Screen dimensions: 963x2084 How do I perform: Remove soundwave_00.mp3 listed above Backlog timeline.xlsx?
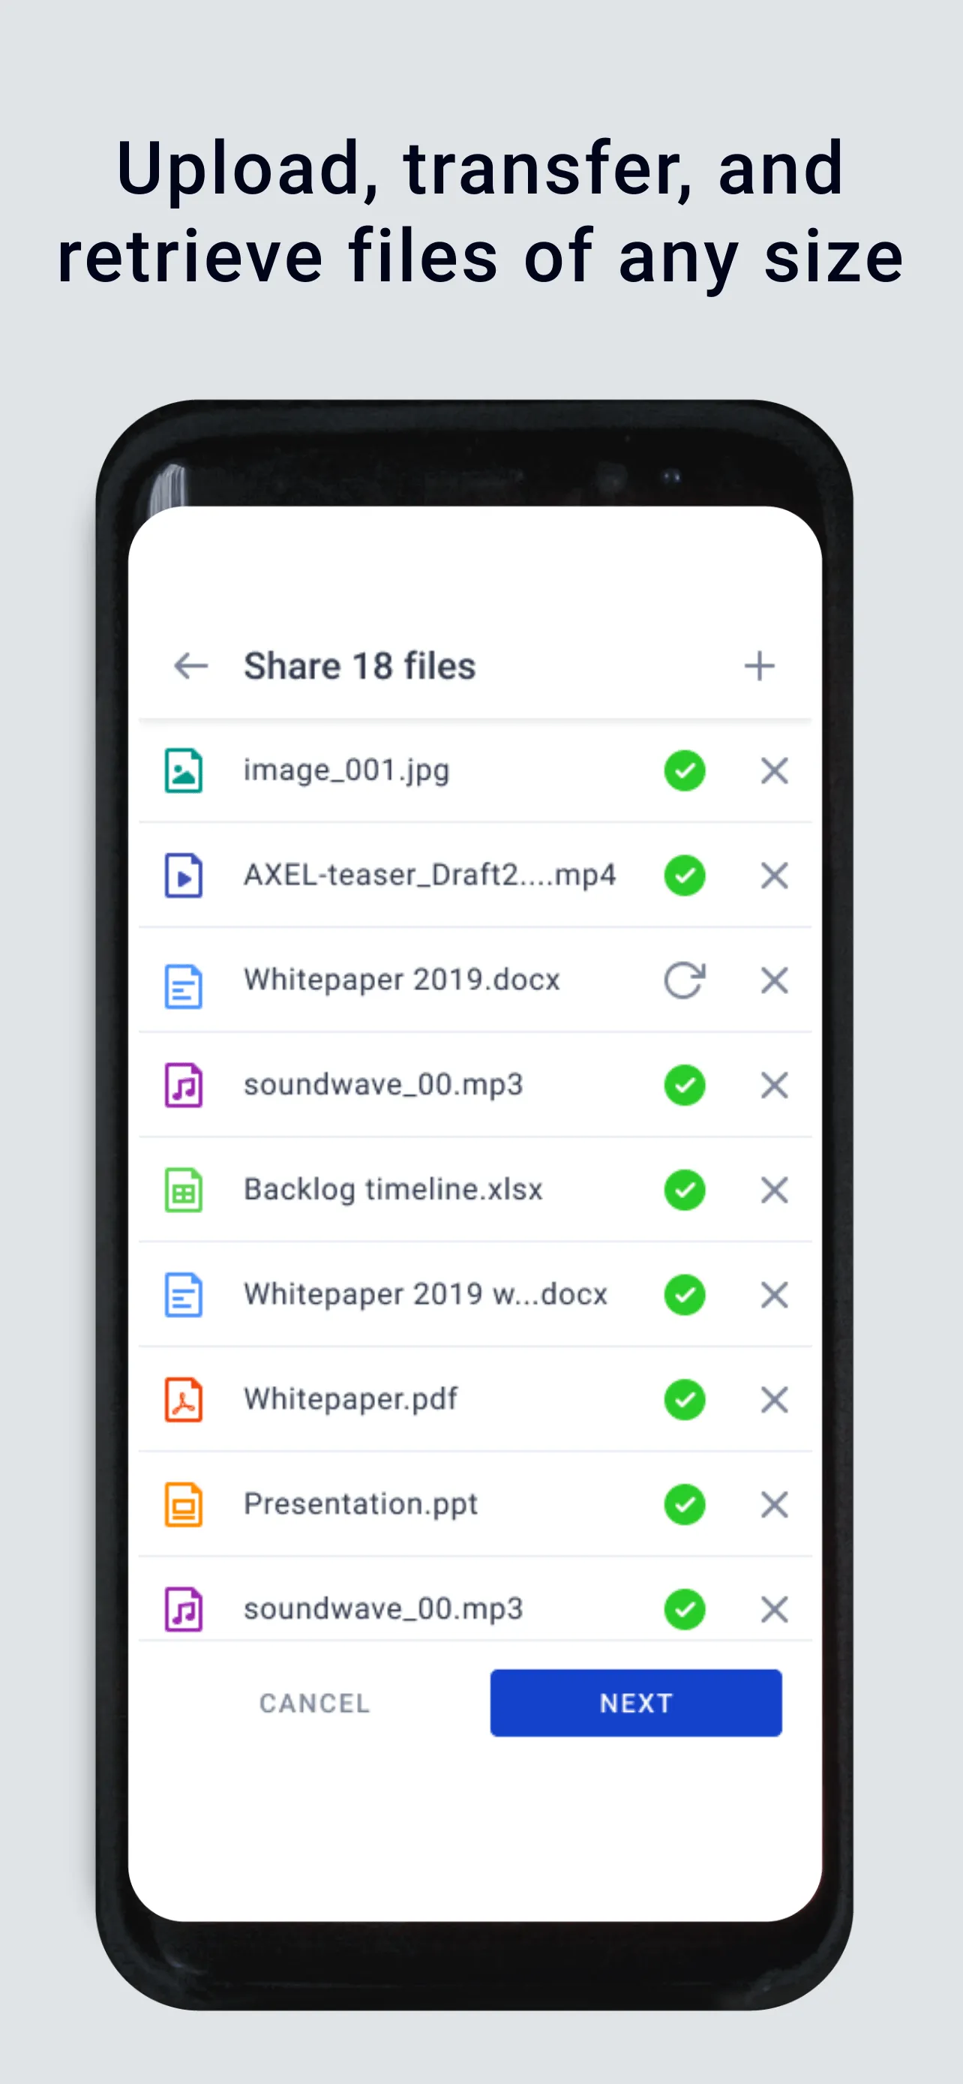775,1085
